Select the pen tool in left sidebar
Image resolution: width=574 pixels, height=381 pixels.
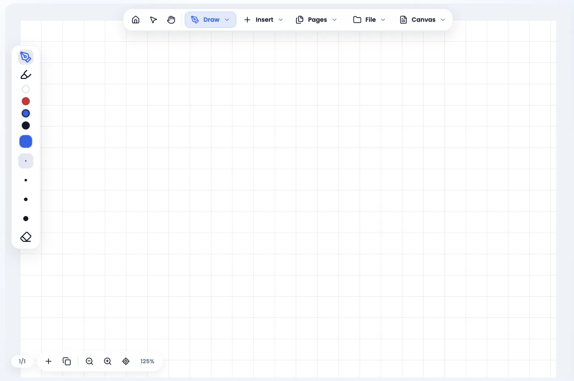tap(26, 57)
